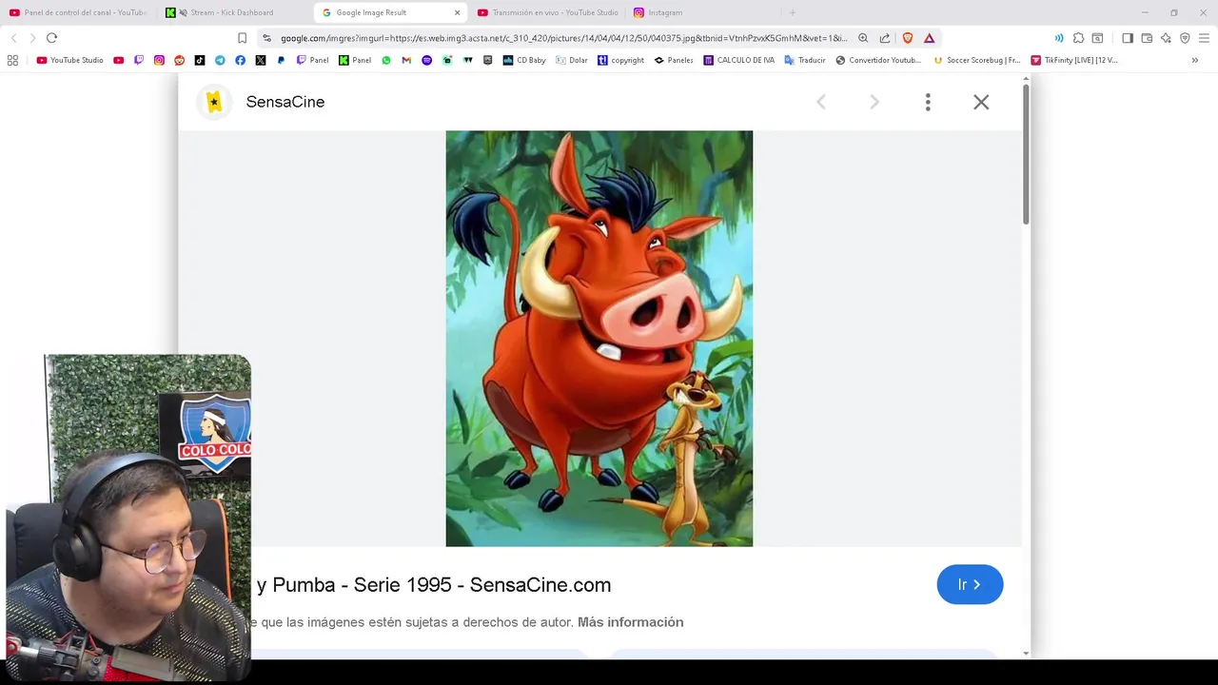This screenshot has height=685, width=1218.
Task: Focus the address bar URL field
Action: click(563, 38)
